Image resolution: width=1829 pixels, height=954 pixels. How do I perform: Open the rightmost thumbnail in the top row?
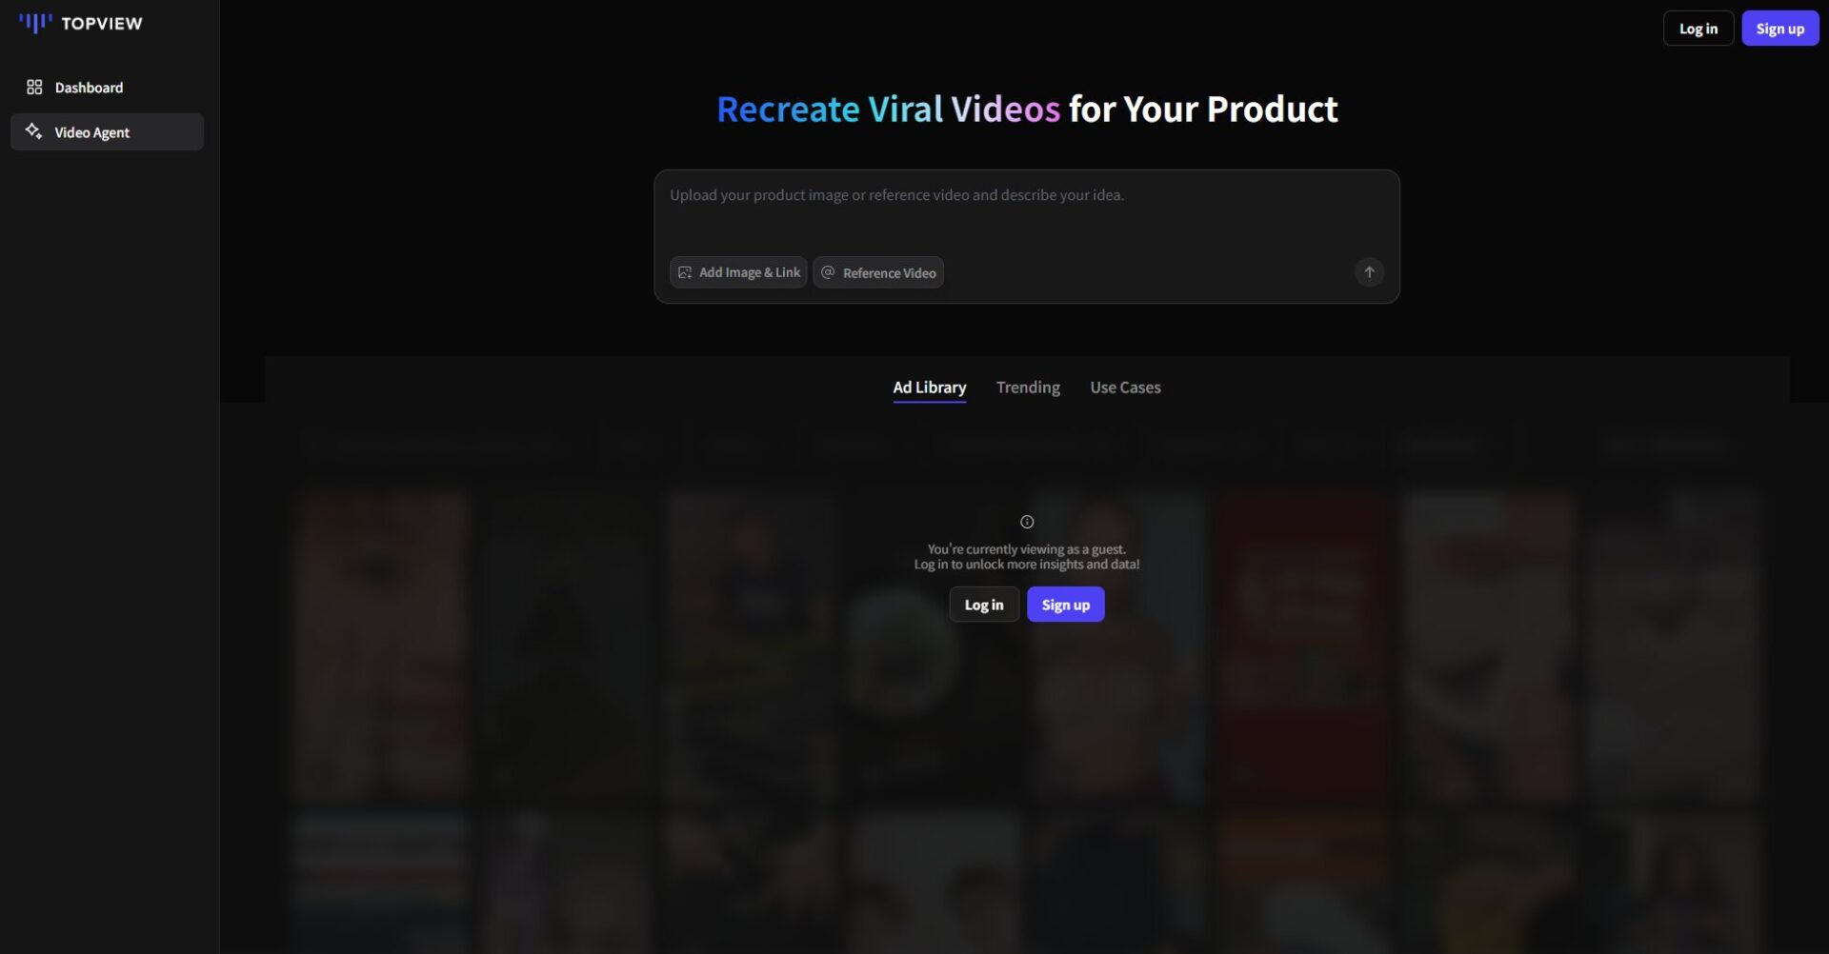click(x=1675, y=647)
